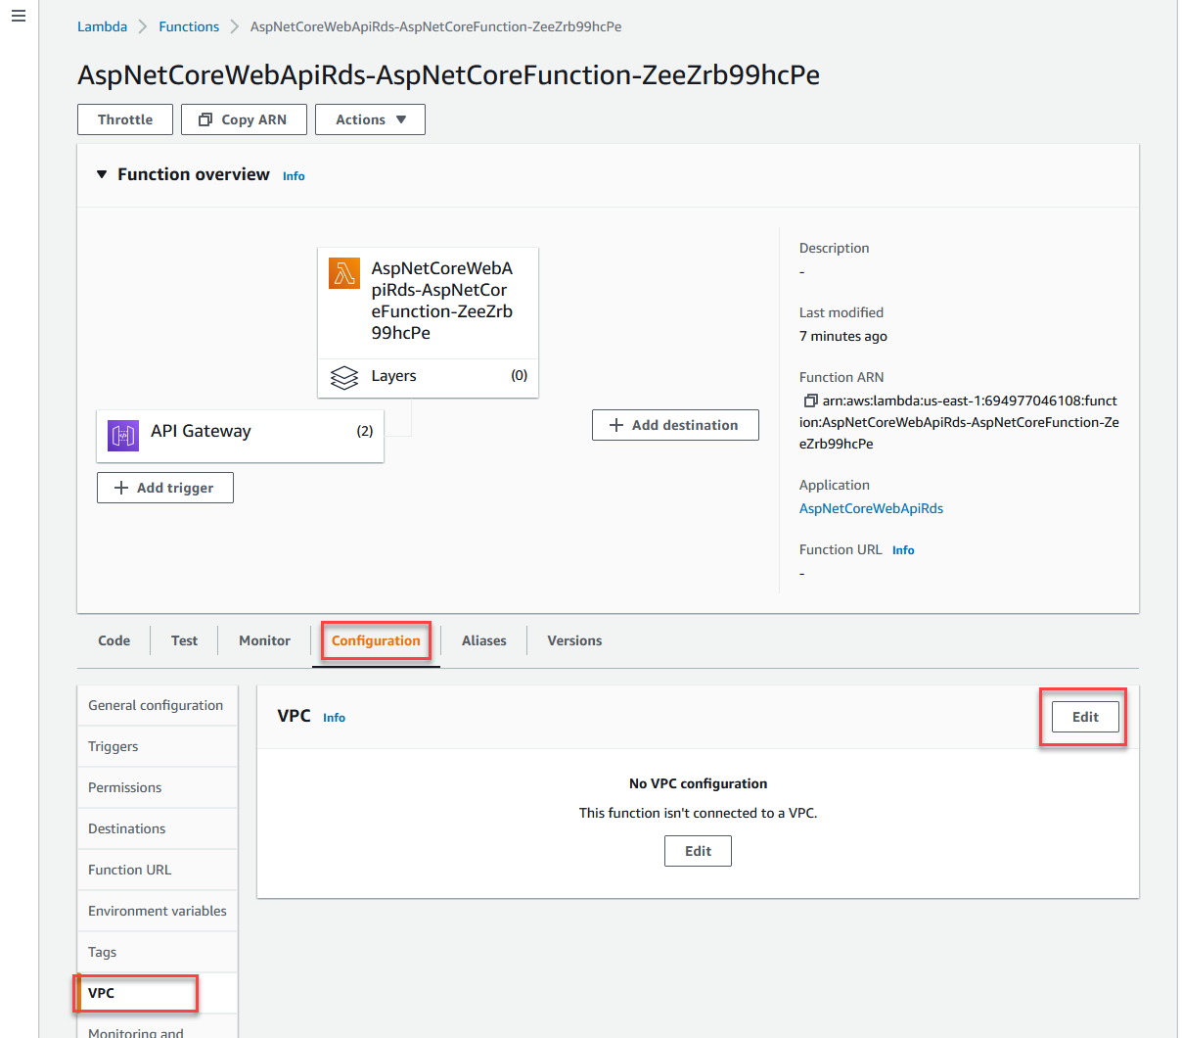Select Environment variables in the sidebar
Screen dimensions: 1182x1038
[158, 911]
